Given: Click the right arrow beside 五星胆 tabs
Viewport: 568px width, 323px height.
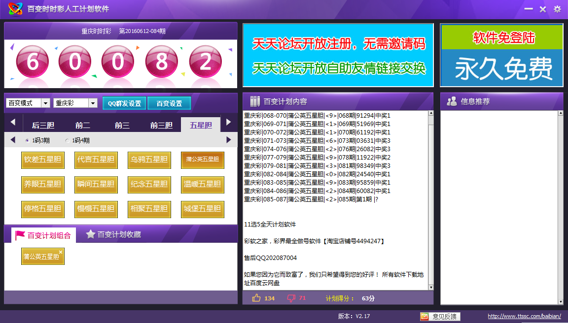Looking at the screenshot, I should point(228,125).
